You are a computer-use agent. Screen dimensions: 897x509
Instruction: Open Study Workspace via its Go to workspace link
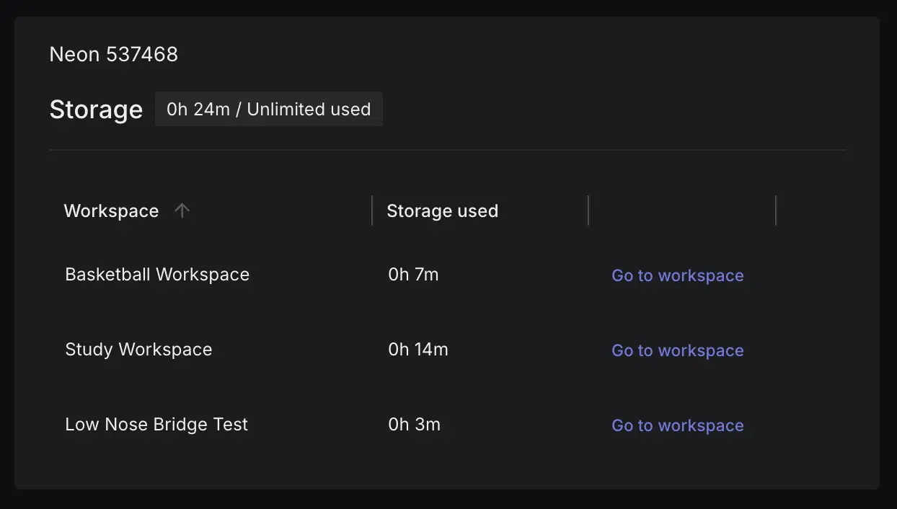click(x=677, y=350)
